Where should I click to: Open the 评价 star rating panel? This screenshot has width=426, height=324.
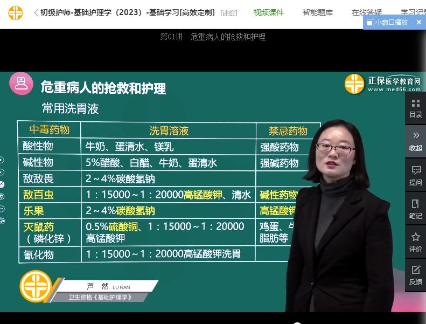coord(415,242)
